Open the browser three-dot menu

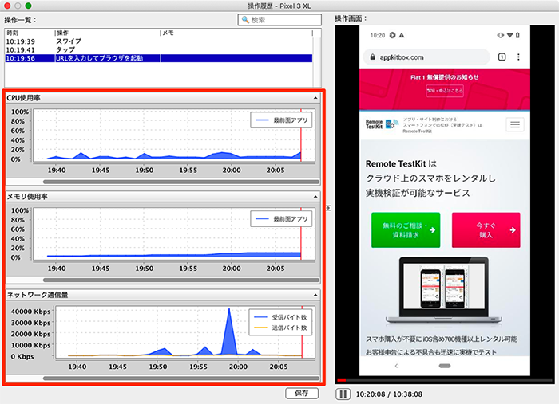tap(518, 57)
